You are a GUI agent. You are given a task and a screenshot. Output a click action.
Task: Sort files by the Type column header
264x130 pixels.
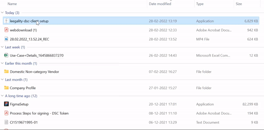coord(200,4)
